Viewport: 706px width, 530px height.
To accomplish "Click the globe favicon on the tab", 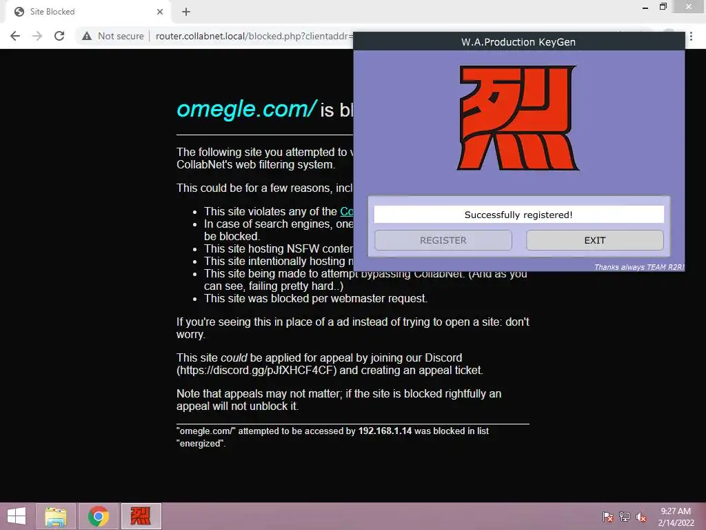I will (x=19, y=12).
